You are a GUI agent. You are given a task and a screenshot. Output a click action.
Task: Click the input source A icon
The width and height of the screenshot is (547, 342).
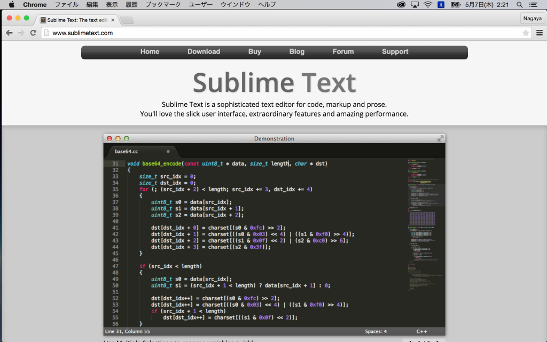(441, 4)
